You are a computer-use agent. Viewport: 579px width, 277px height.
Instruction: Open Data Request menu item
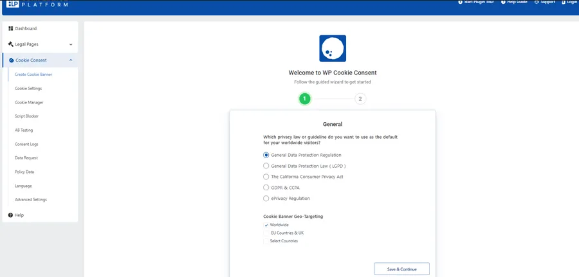(x=26, y=158)
